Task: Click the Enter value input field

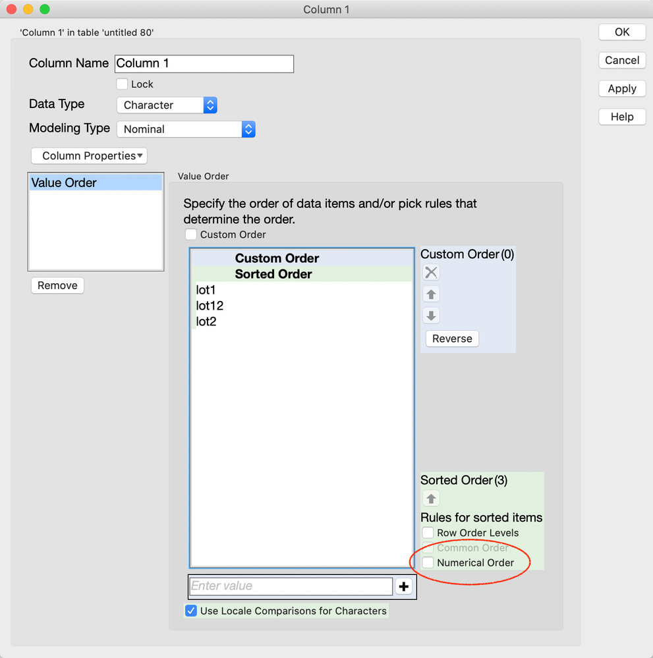Action: point(291,586)
